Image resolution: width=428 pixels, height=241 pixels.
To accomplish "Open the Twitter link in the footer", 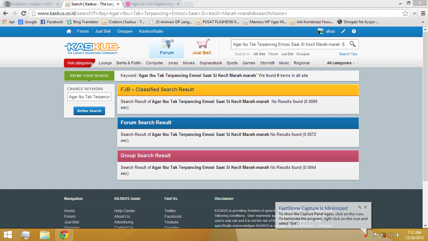I will (x=170, y=211).
